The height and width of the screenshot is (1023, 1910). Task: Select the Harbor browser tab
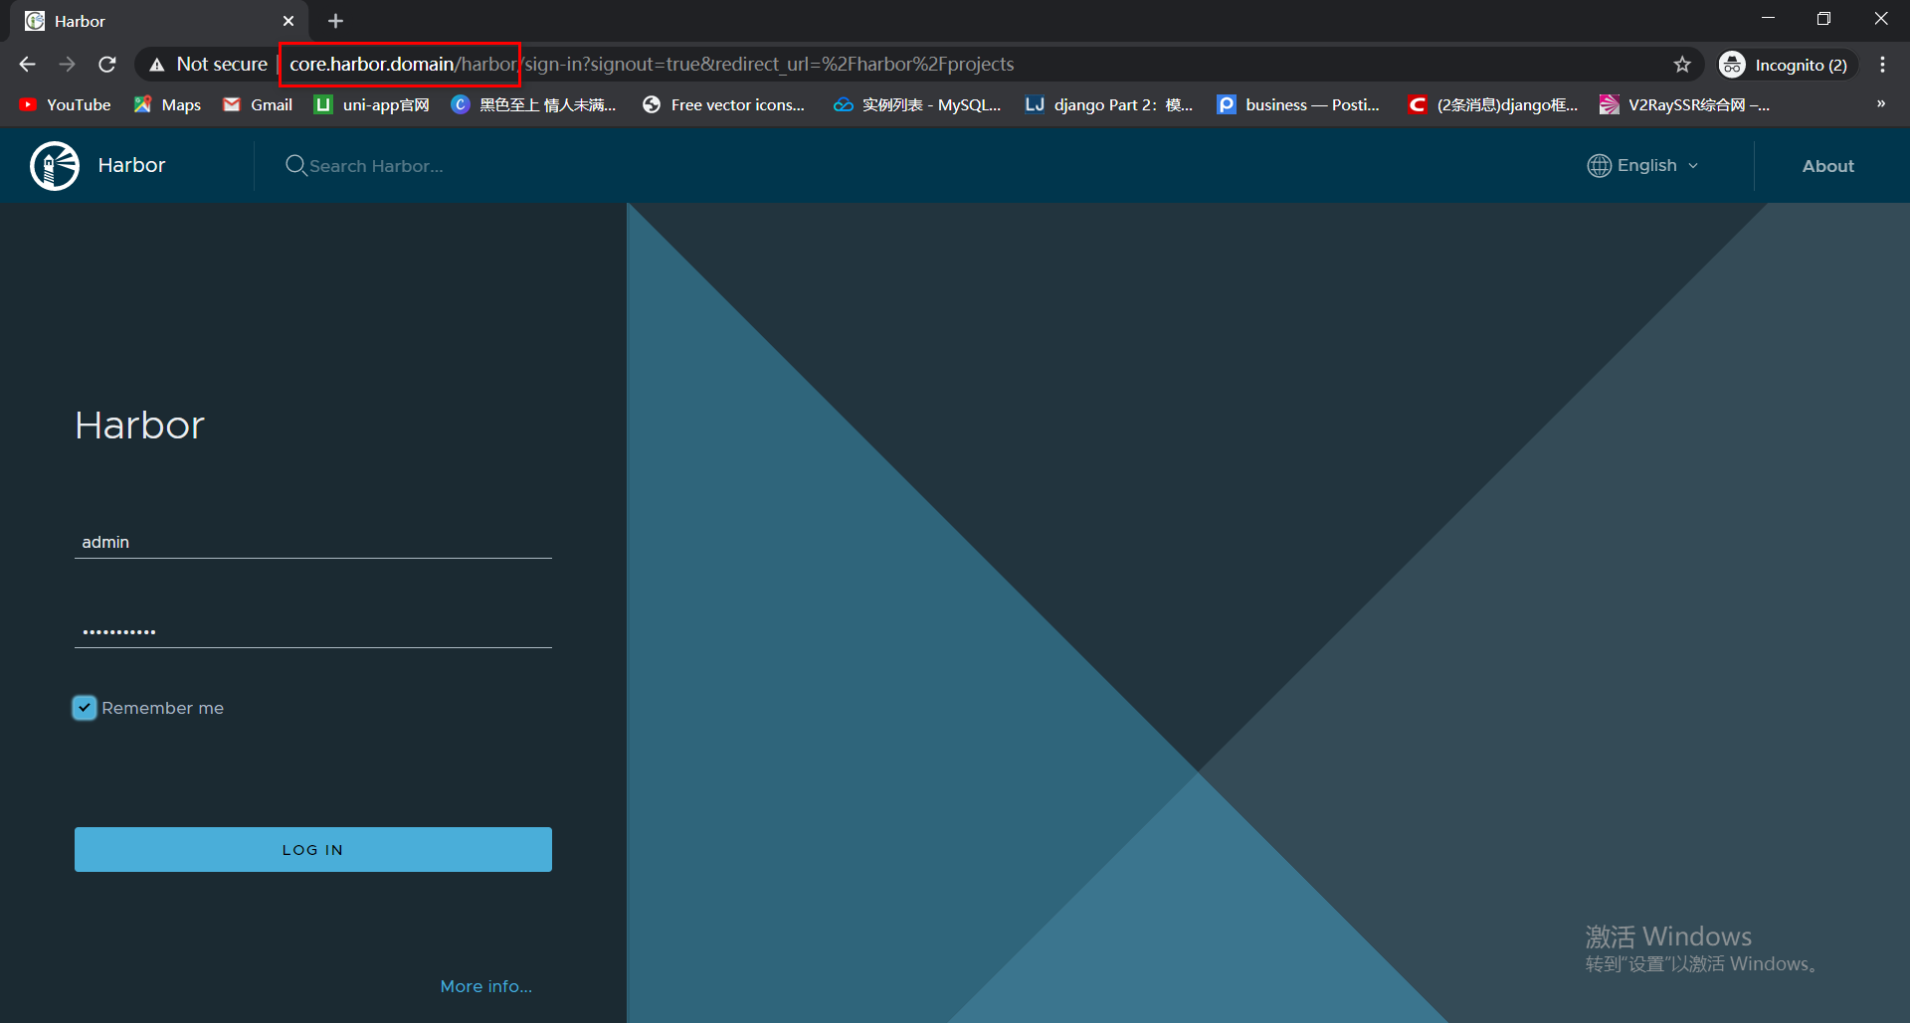159,21
